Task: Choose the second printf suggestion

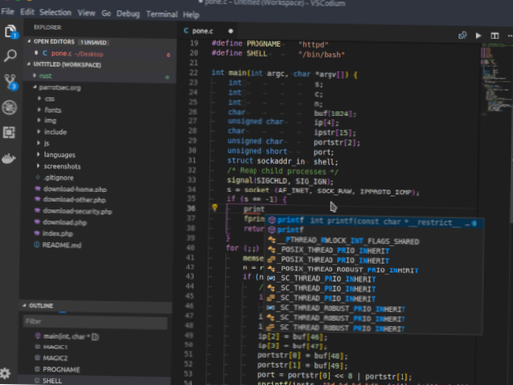Action: coord(375,230)
